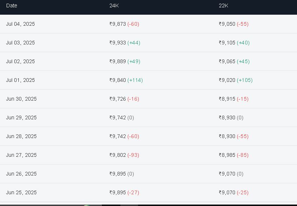The height and width of the screenshot is (206, 297).
Task: Select the Jul 04, 2025 date cell
Action: (x=21, y=24)
